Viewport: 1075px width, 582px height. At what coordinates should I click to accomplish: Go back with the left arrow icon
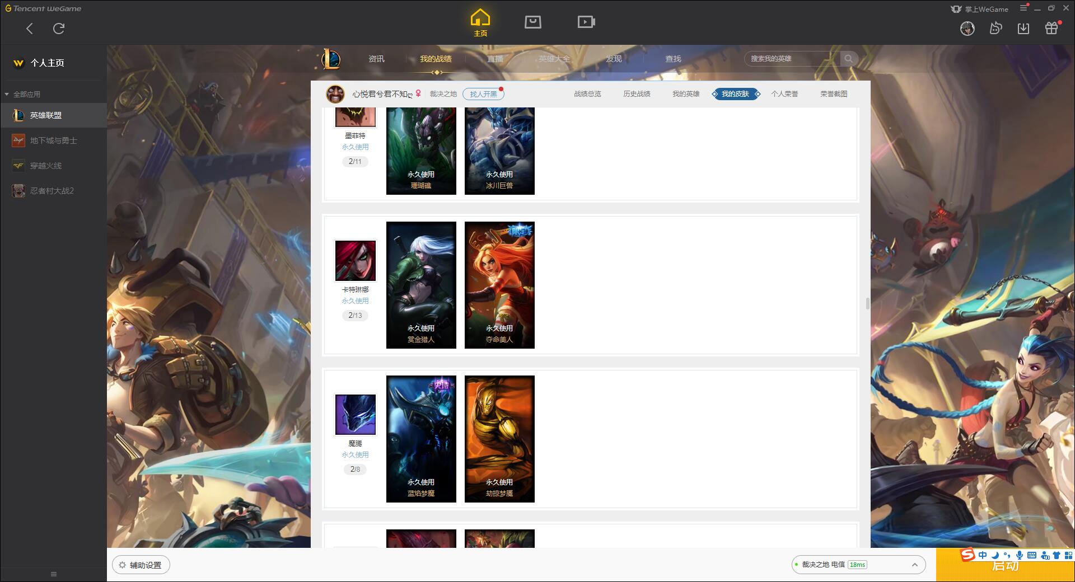click(30, 29)
